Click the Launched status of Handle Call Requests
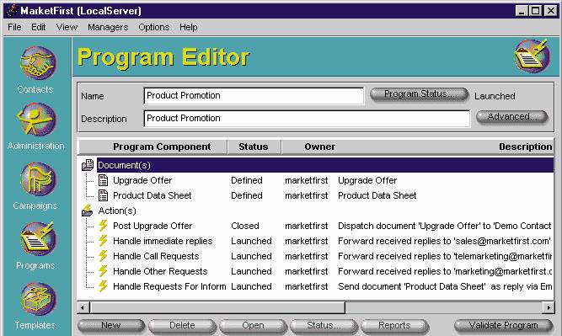This screenshot has width=562, height=336. point(251,256)
